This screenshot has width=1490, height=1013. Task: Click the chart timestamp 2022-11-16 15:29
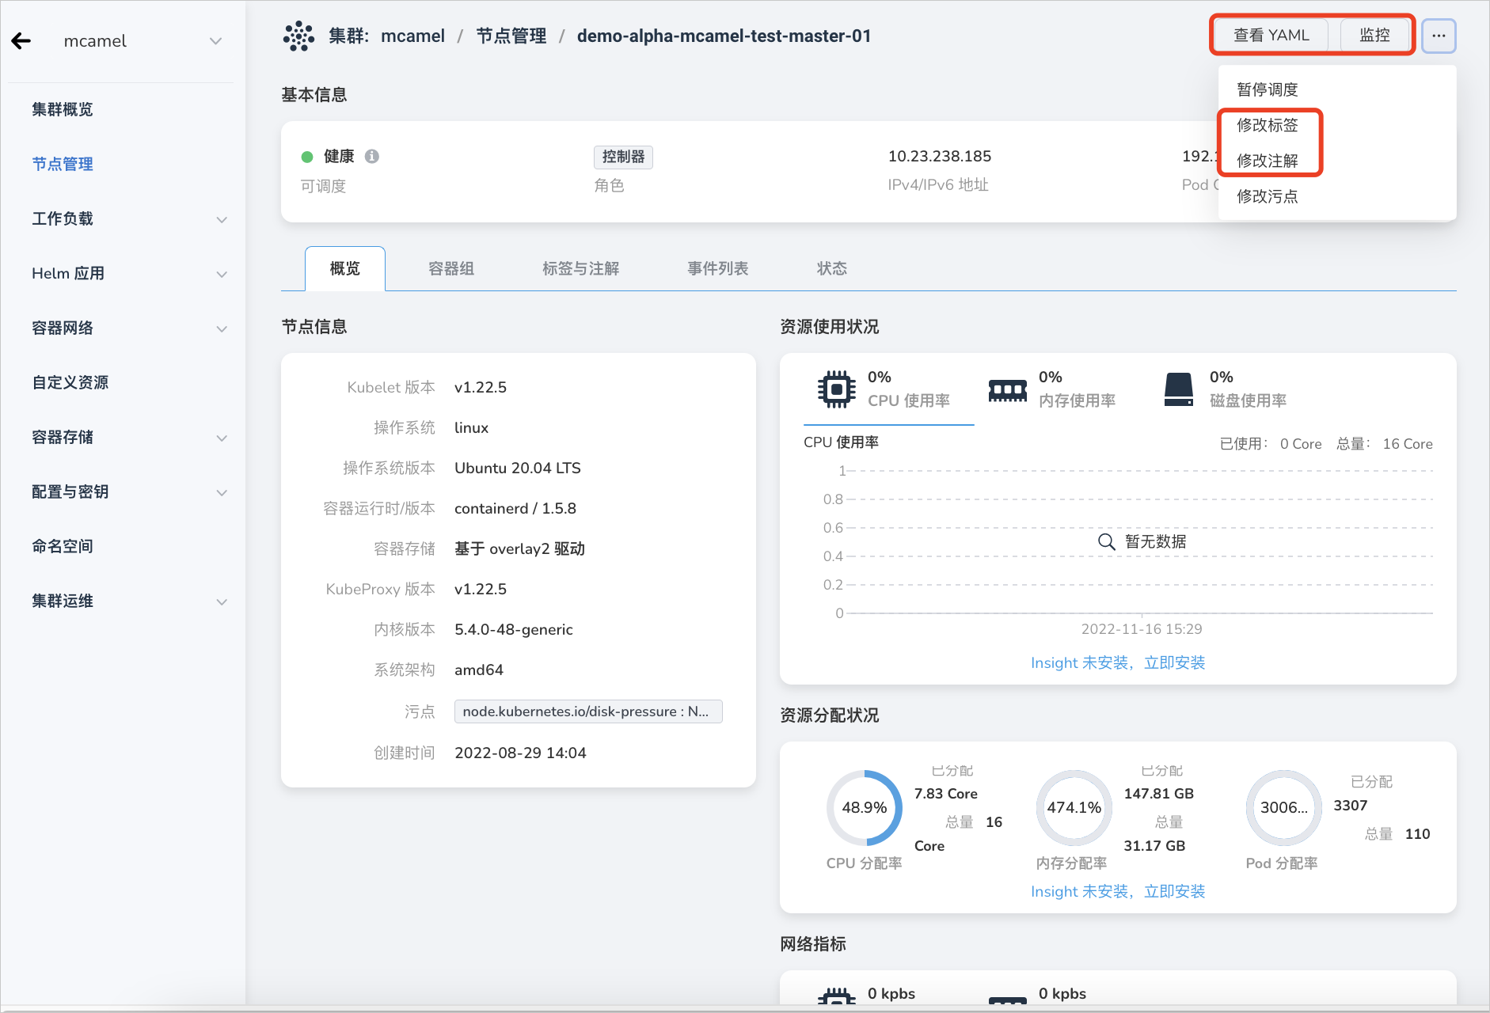click(1142, 628)
